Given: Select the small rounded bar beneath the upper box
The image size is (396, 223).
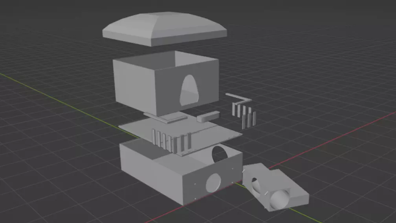Looking at the screenshot, I should (208, 116).
